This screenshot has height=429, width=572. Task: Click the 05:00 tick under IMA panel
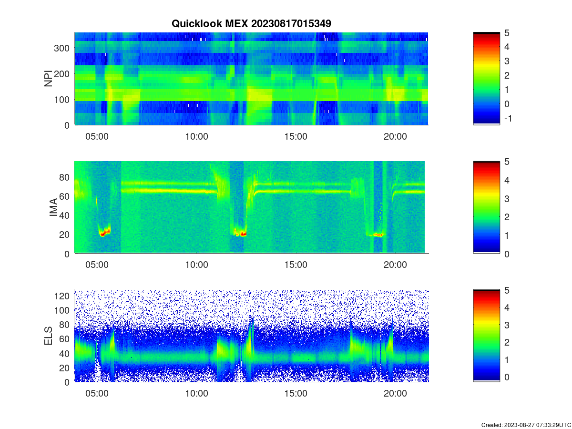pyautogui.click(x=97, y=265)
